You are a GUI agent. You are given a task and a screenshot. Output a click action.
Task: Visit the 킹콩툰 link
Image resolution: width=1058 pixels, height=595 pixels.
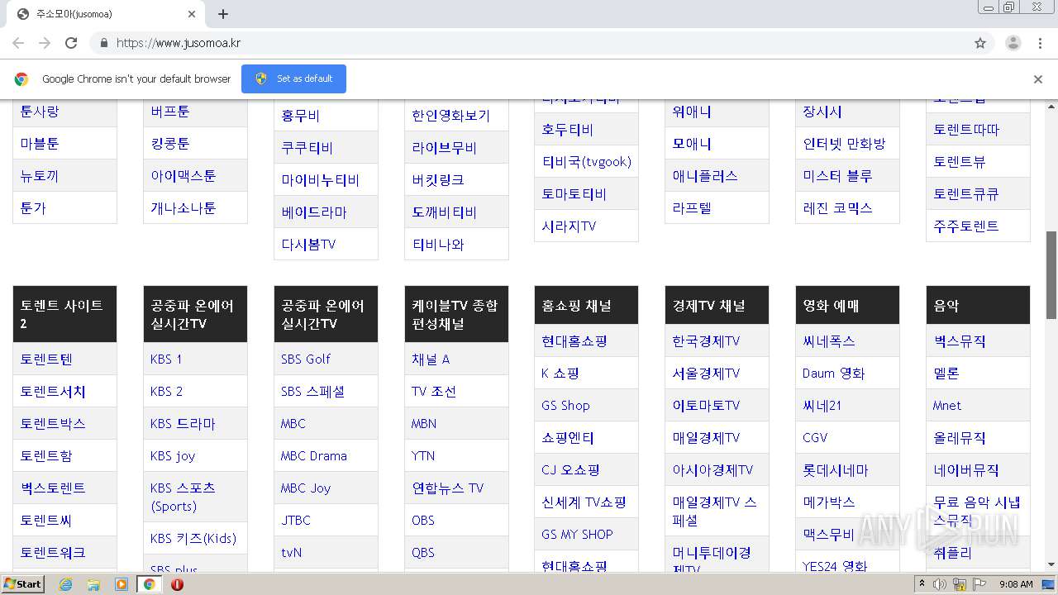click(x=170, y=144)
